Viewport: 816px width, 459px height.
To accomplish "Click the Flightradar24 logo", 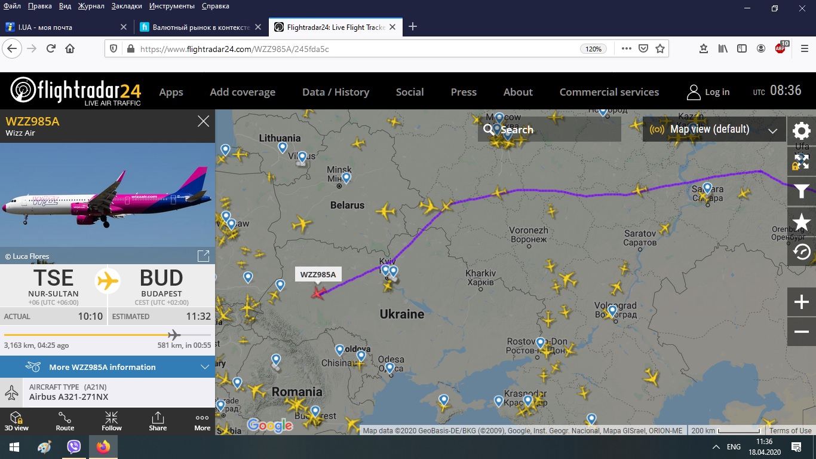I will coord(76,91).
